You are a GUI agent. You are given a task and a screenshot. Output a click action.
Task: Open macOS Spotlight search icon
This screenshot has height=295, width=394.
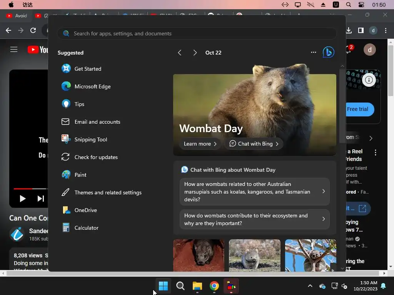348,5
